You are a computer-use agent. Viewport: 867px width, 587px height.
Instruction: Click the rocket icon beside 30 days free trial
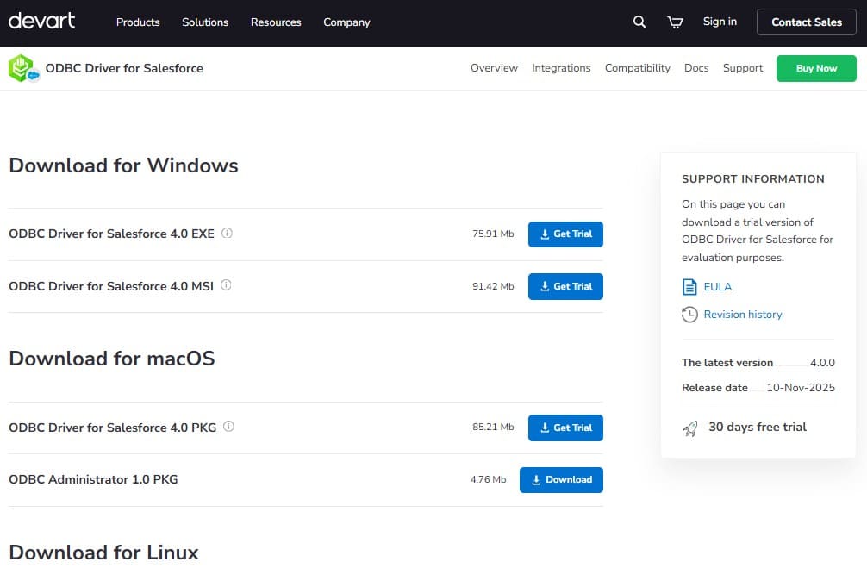coord(689,427)
